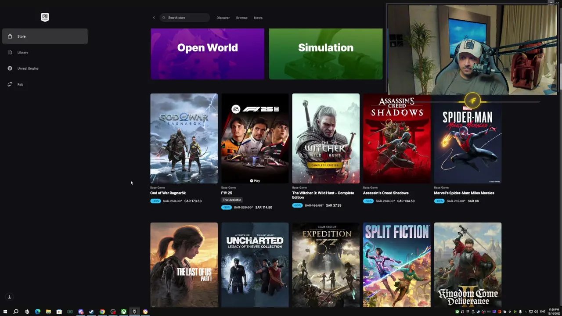Go back using the store back arrow
562x316 pixels.
tap(154, 18)
